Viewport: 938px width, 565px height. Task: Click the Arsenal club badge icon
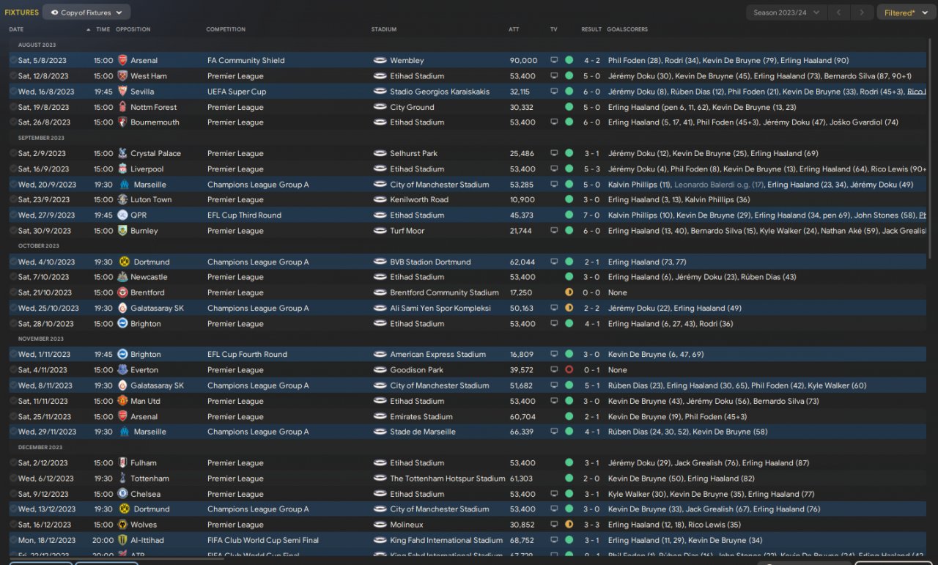click(122, 61)
